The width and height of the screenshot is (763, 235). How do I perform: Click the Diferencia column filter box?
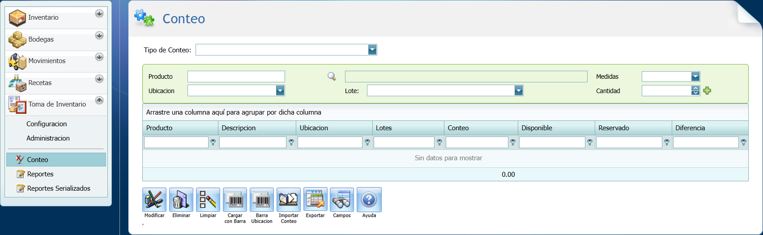[706, 142]
